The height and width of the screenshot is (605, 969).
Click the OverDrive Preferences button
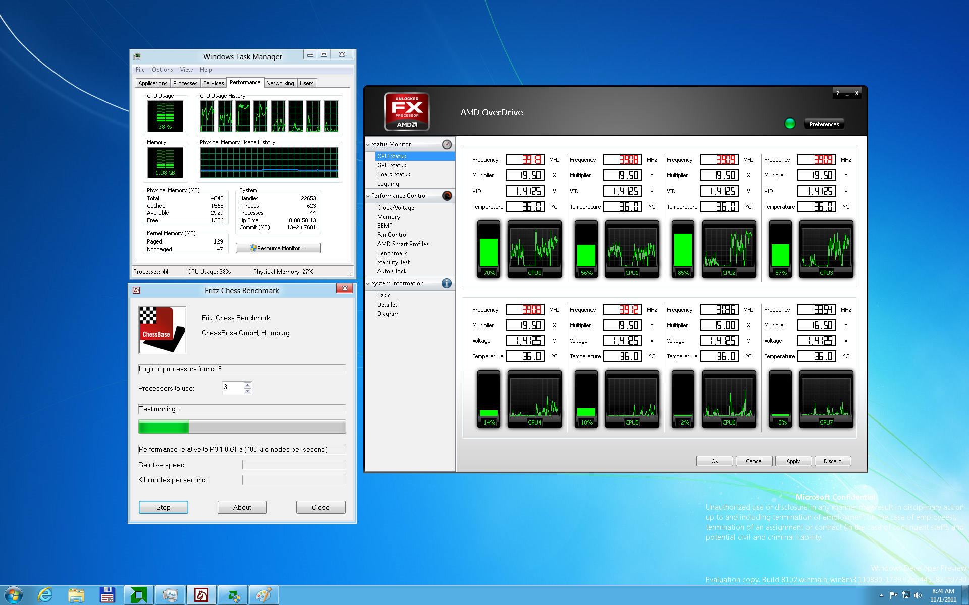824,124
